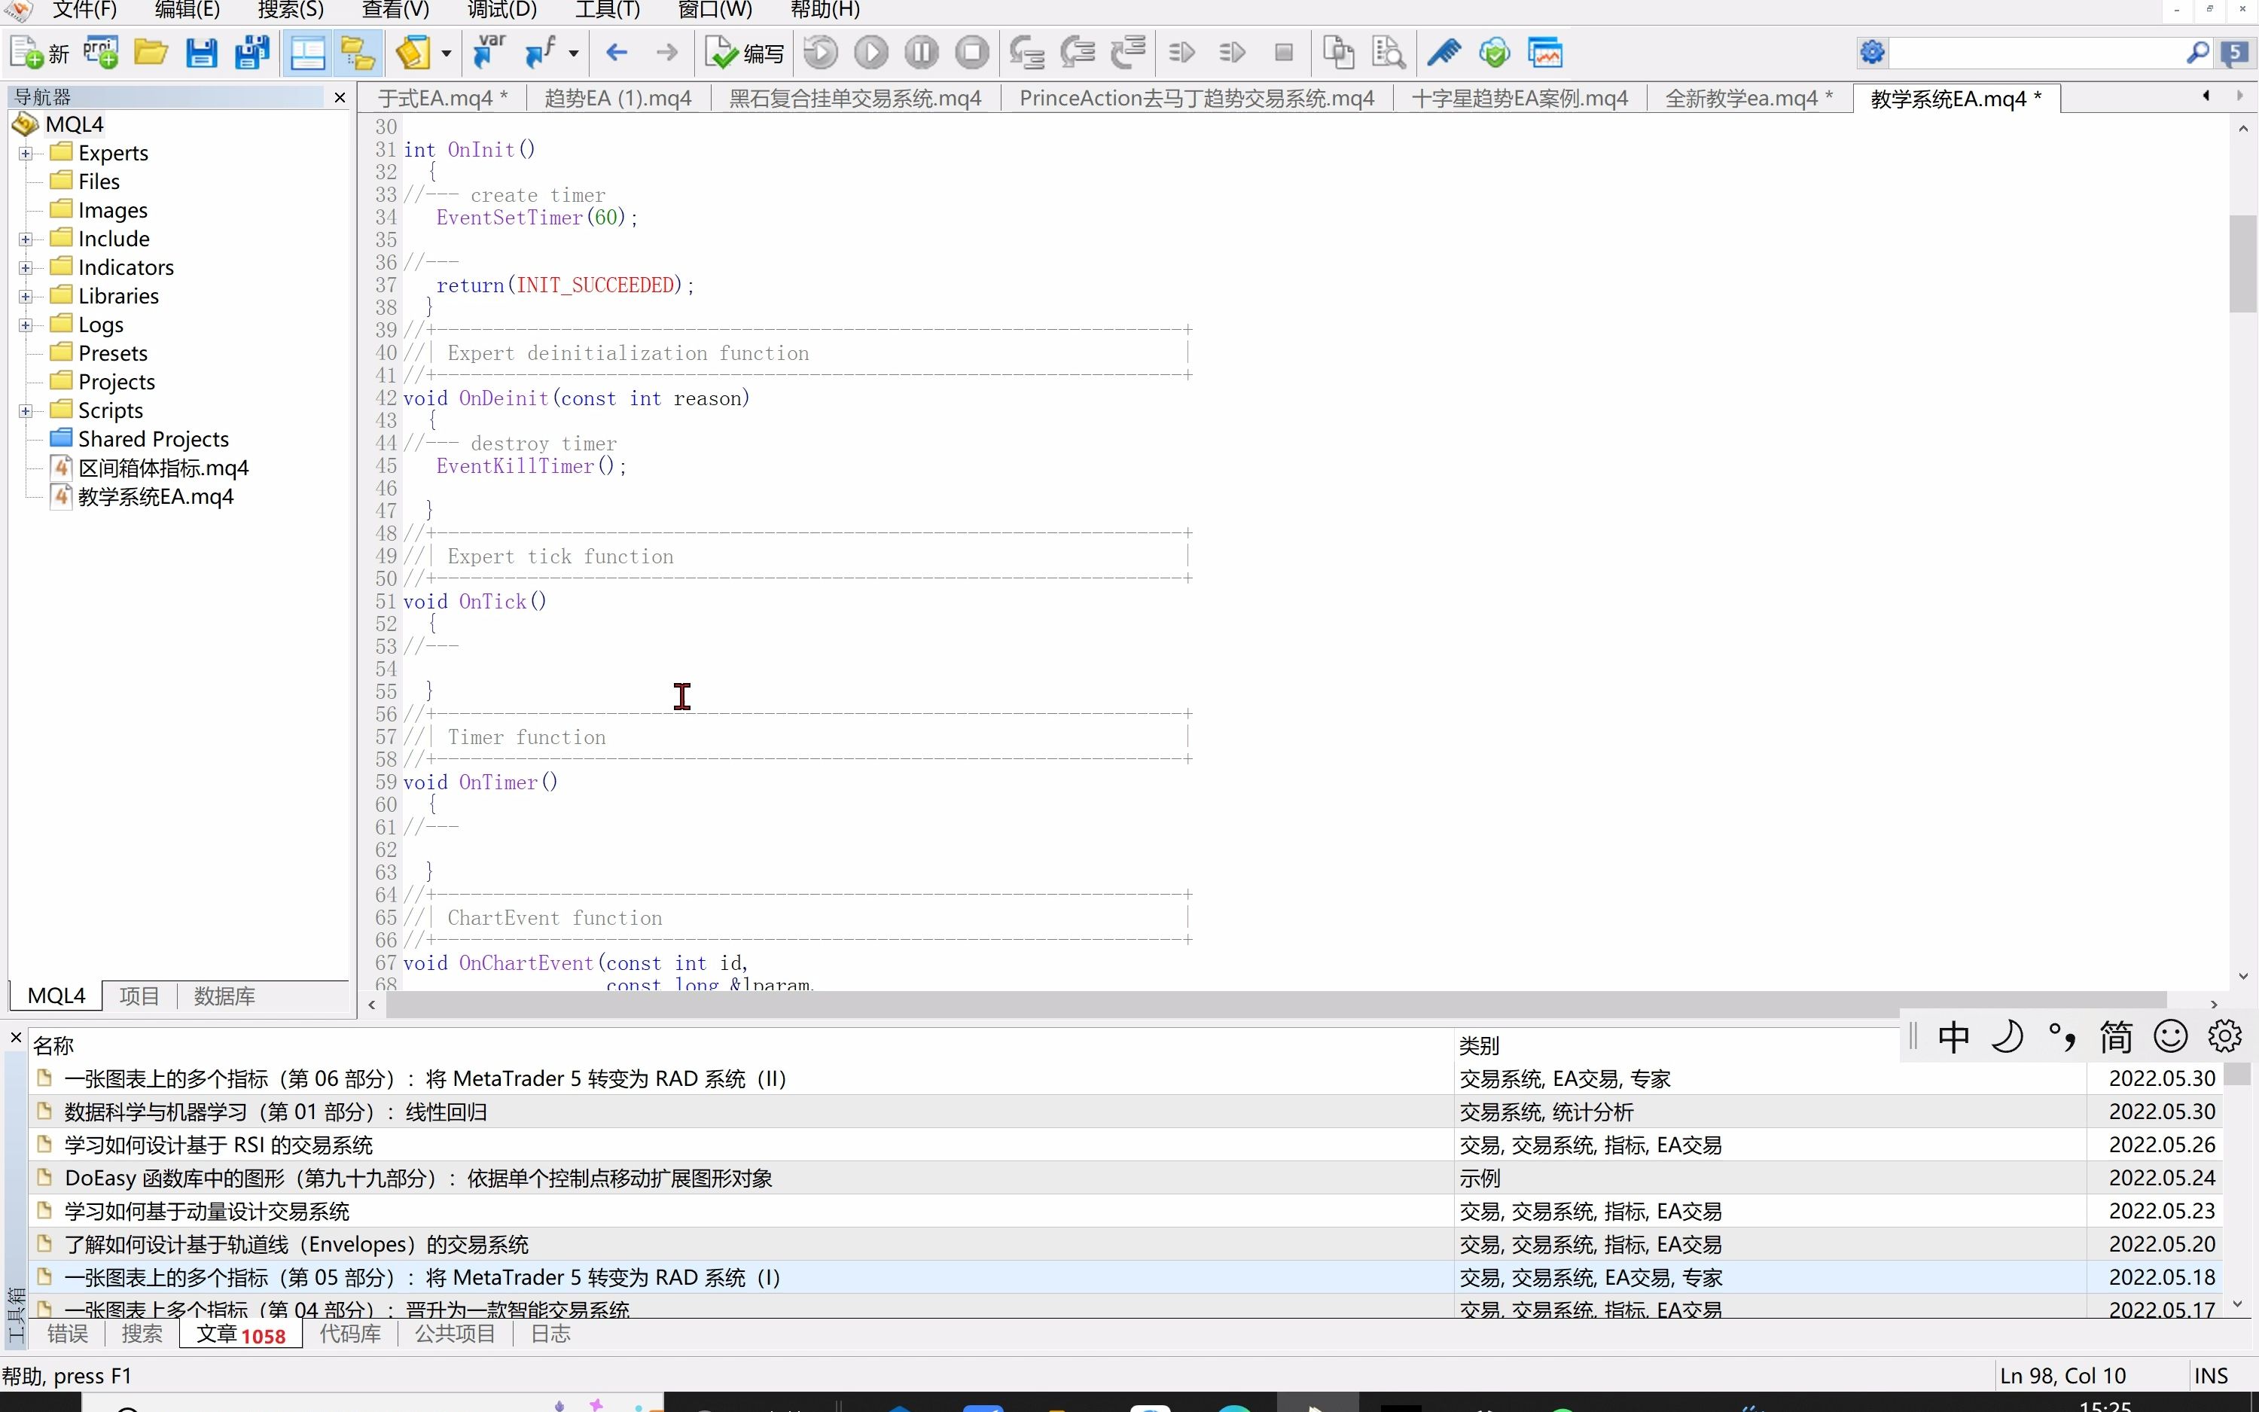
Task: Expand the Indicators folder tree node
Action: point(26,268)
